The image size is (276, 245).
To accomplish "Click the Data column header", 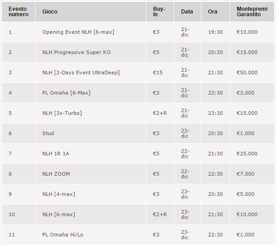I will pos(187,12).
